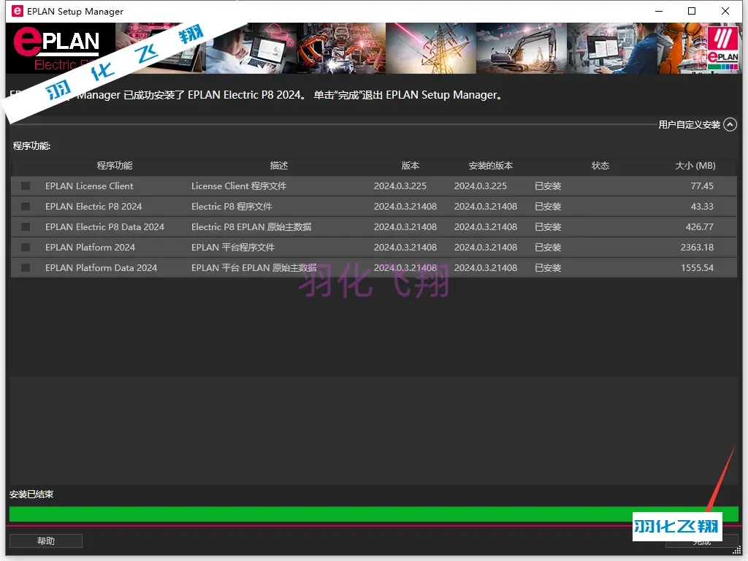Click the 版本 column header
The height and width of the screenshot is (561, 748).
pyautogui.click(x=411, y=166)
